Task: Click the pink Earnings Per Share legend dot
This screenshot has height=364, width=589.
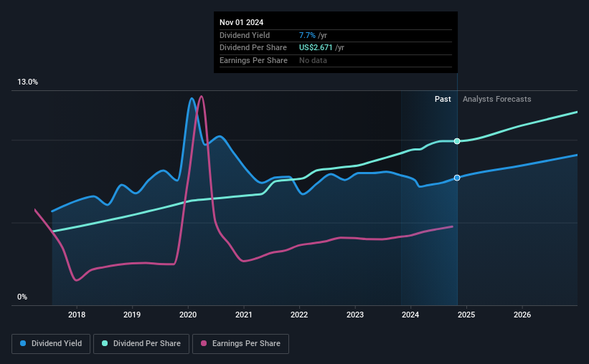Action: 204,343
